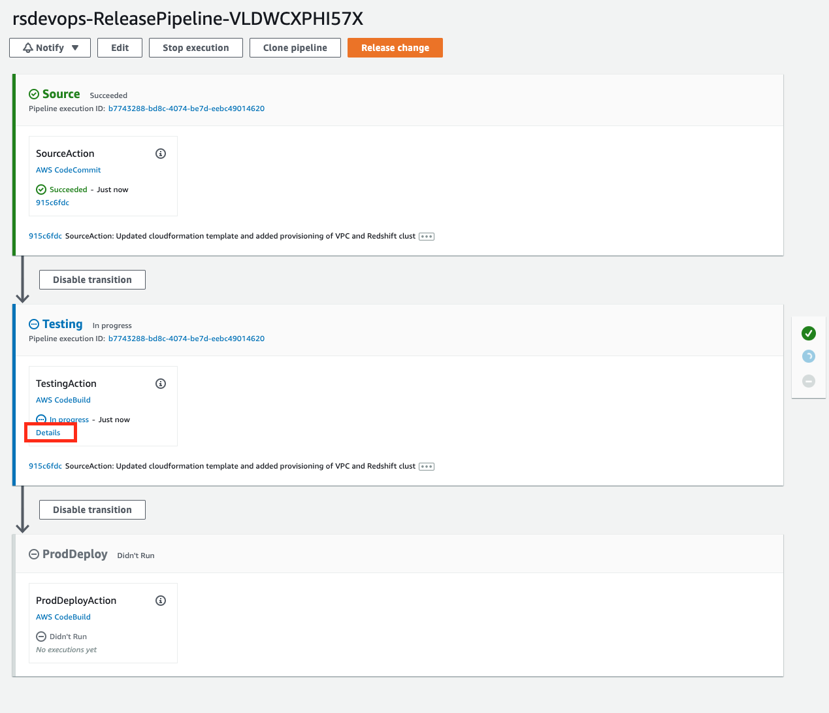
Task: Expand commit message ellipsis in Source stage
Action: (427, 237)
